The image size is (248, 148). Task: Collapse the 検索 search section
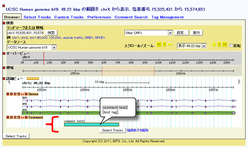click(4, 23)
